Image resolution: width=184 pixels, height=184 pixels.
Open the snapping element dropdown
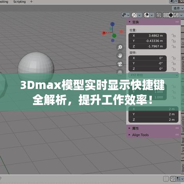(x=180, y=179)
